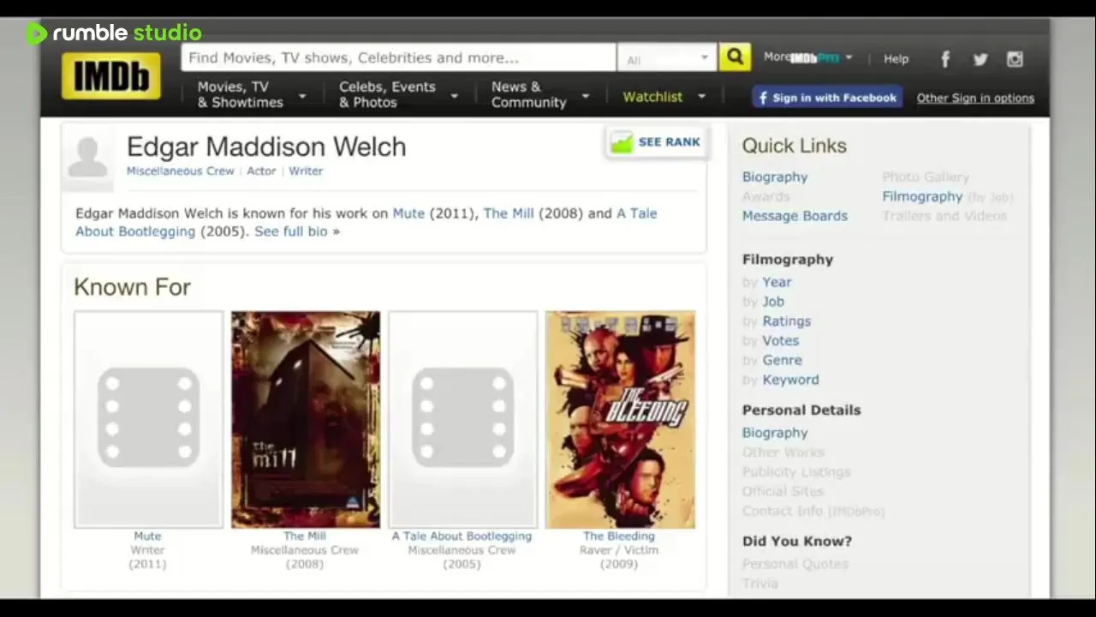Open the News & Community menu
This screenshot has height=617, width=1096.
(539, 94)
